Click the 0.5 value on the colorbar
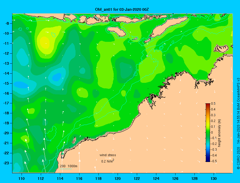The image size is (240, 183). (213, 104)
